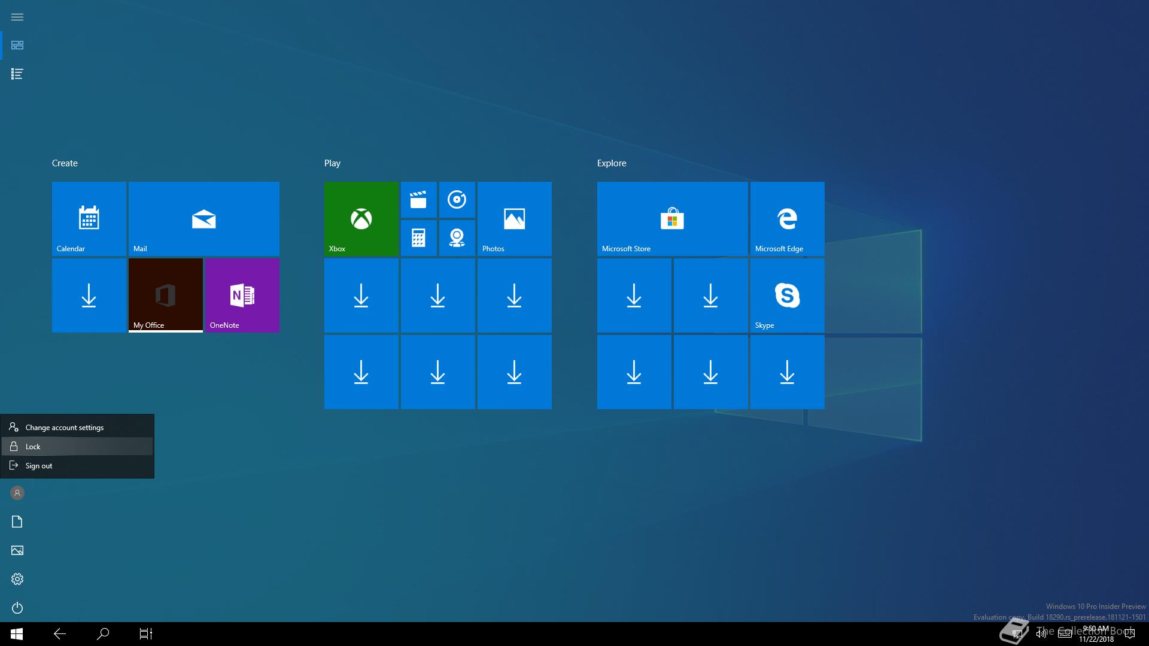Click the clock showing 9:50 AM
The width and height of the screenshot is (1149, 646).
(1096, 634)
